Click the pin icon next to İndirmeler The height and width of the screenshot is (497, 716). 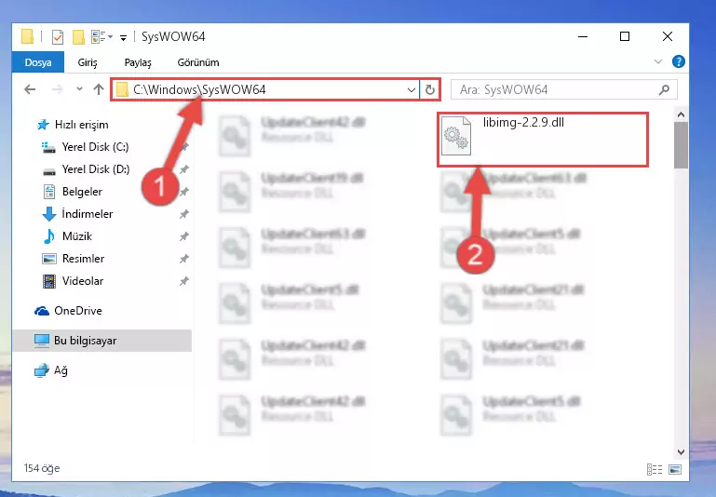pyautogui.click(x=184, y=214)
